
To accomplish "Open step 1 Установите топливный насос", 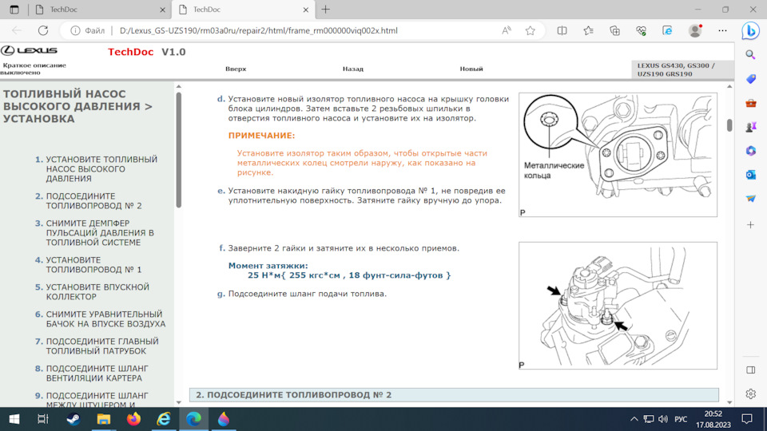I will 101,169.
